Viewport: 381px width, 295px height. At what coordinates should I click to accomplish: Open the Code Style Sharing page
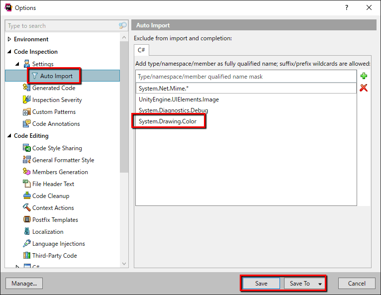(x=57, y=148)
